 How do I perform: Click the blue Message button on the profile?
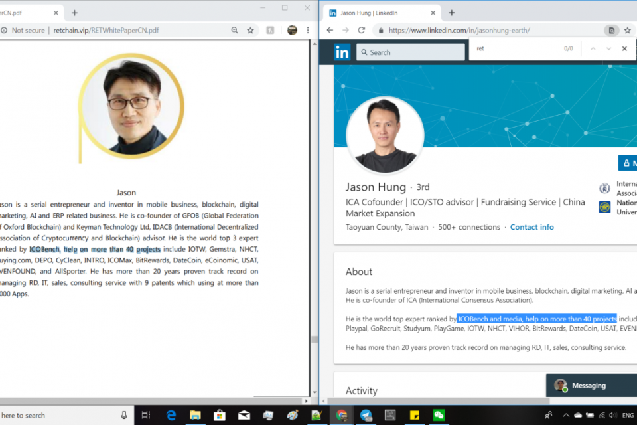(x=628, y=163)
